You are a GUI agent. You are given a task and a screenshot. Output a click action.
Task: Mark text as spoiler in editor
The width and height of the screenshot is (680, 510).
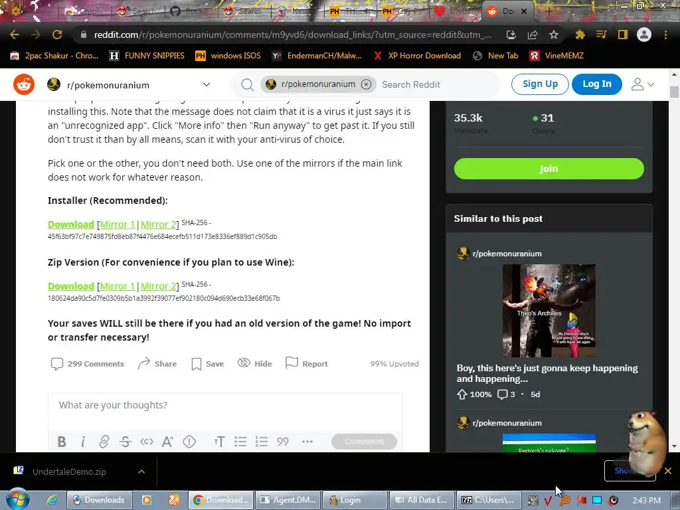pos(189,442)
